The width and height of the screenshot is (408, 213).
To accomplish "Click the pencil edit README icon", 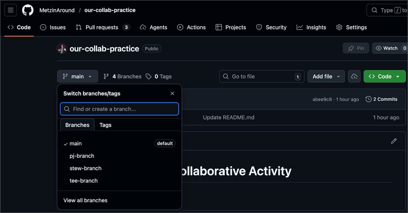I will (394, 141).
